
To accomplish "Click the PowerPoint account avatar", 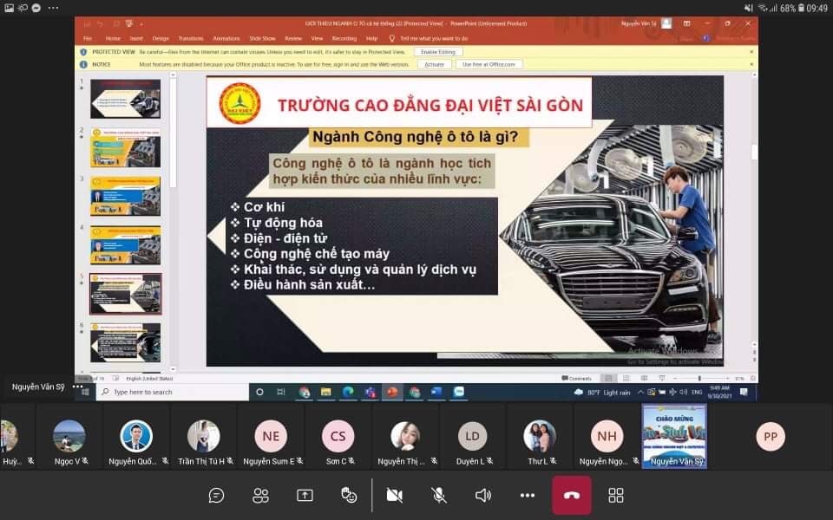I will [666, 23].
